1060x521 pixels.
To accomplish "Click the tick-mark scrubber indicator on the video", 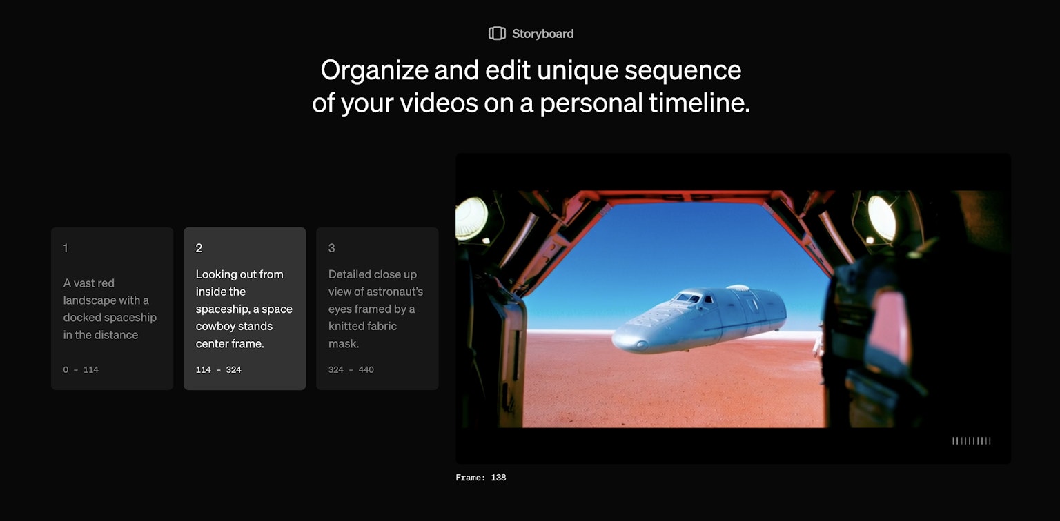I will [972, 440].
